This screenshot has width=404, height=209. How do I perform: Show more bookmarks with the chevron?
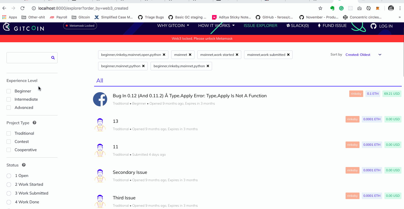pyautogui.click(x=400, y=17)
